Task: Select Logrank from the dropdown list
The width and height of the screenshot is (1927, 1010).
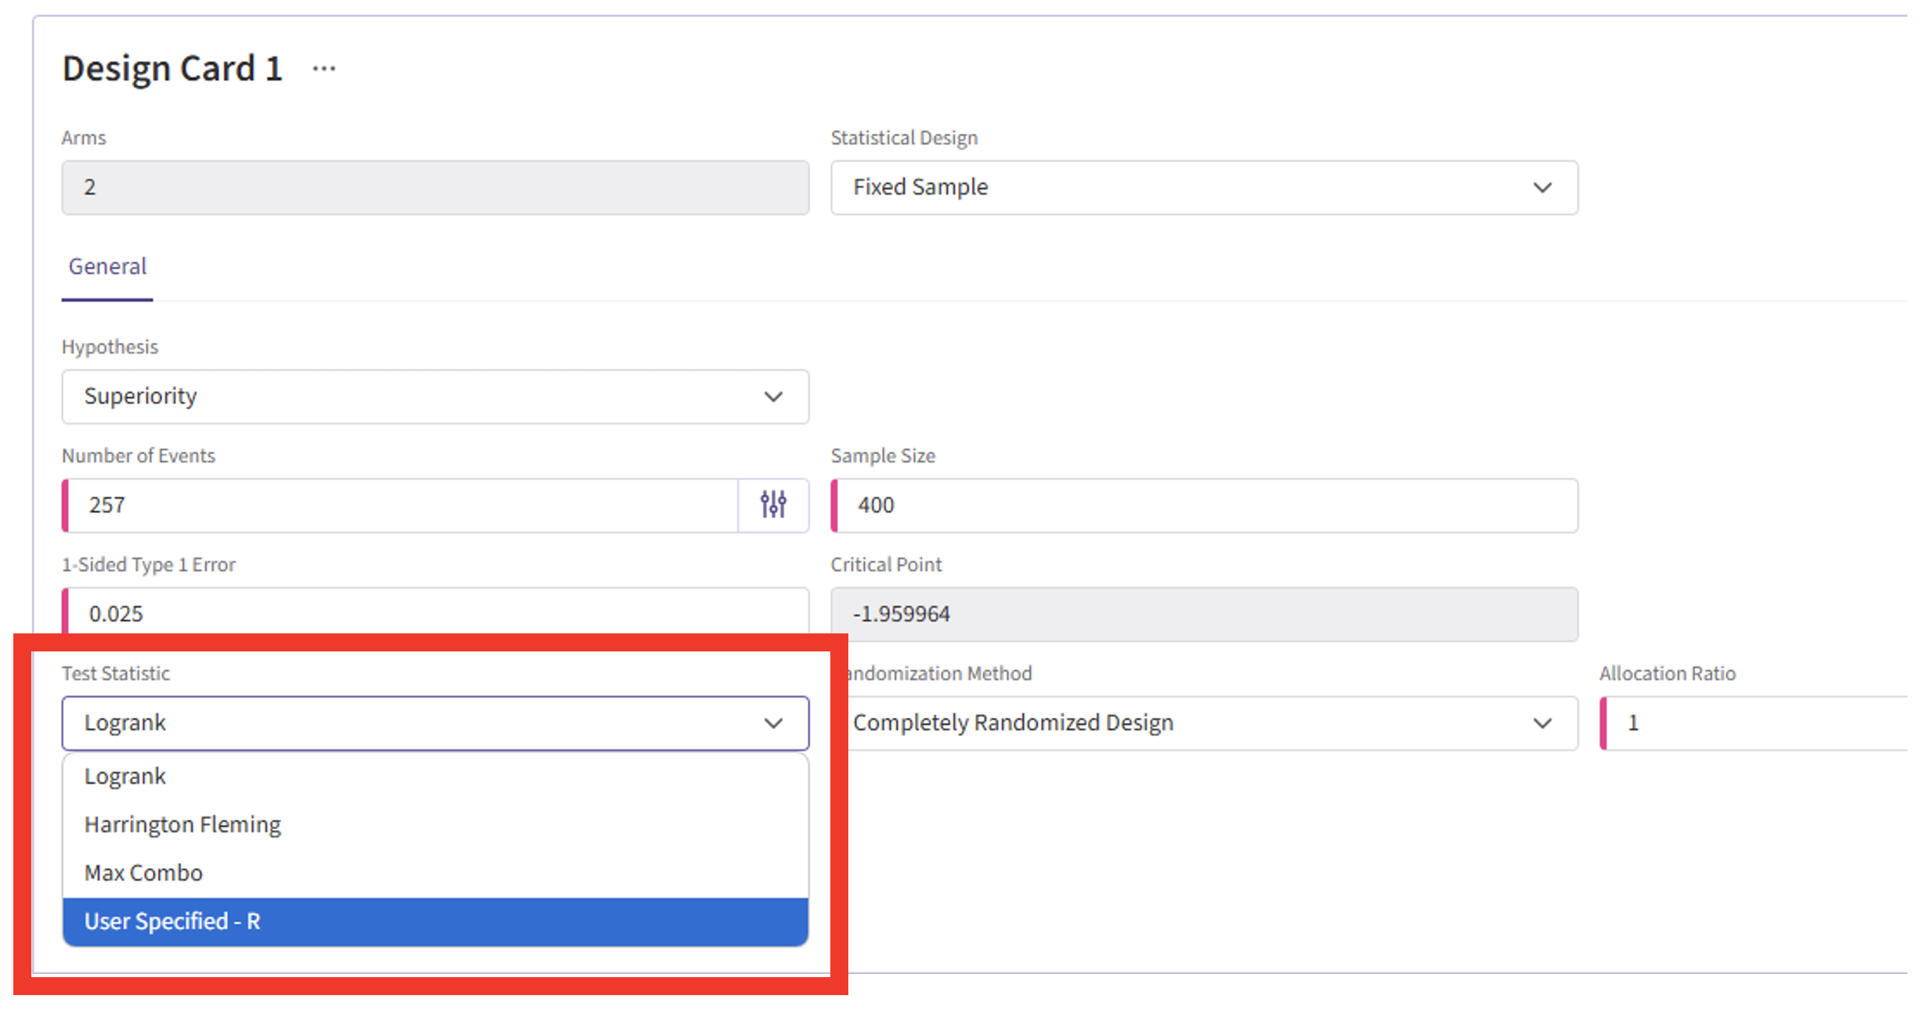Action: coord(125,777)
